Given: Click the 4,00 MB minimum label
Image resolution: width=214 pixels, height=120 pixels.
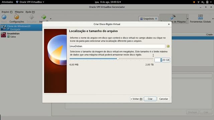Looking at the screenshot, I should click(x=74, y=65).
